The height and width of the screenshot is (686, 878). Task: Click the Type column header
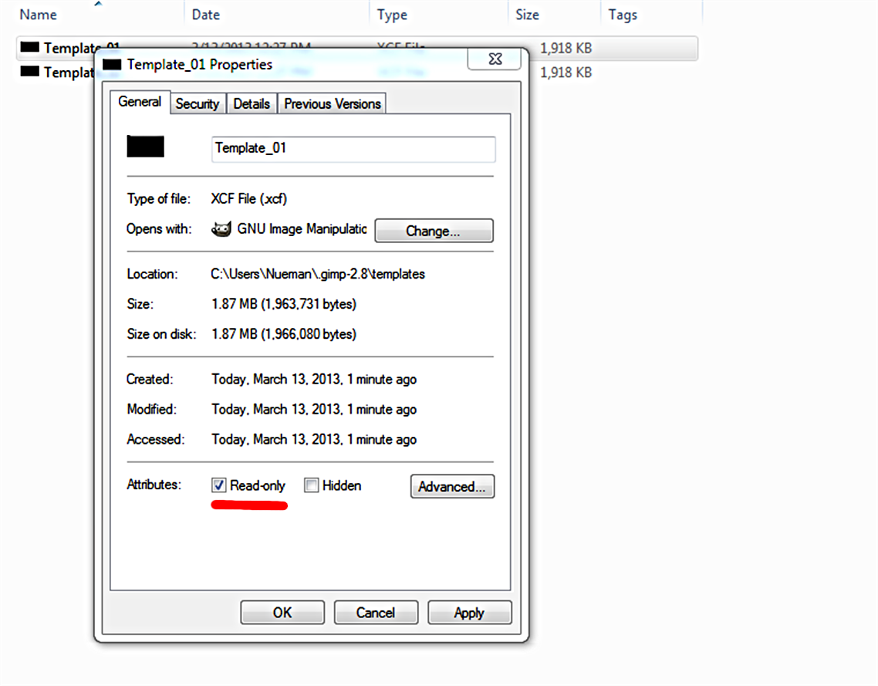coord(391,14)
